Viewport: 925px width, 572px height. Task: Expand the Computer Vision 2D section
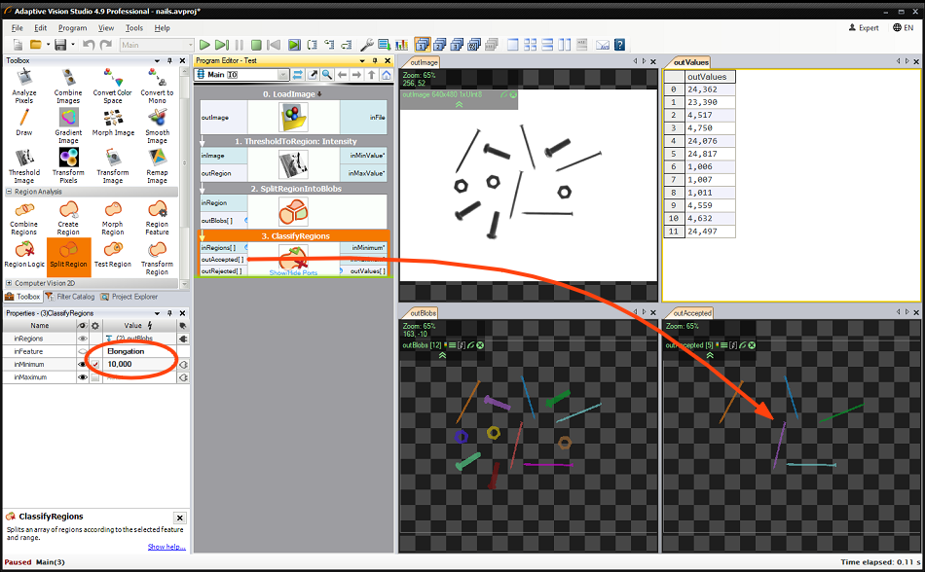[x=9, y=283]
